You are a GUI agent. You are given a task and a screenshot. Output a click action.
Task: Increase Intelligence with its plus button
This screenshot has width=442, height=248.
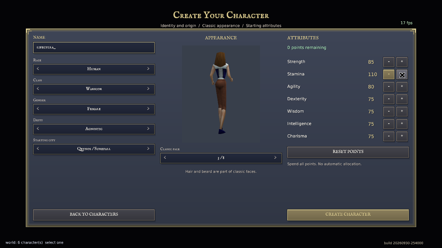402,124
